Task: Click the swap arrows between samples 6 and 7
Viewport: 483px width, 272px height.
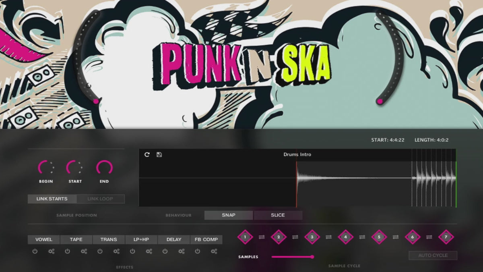Action: point(430,237)
